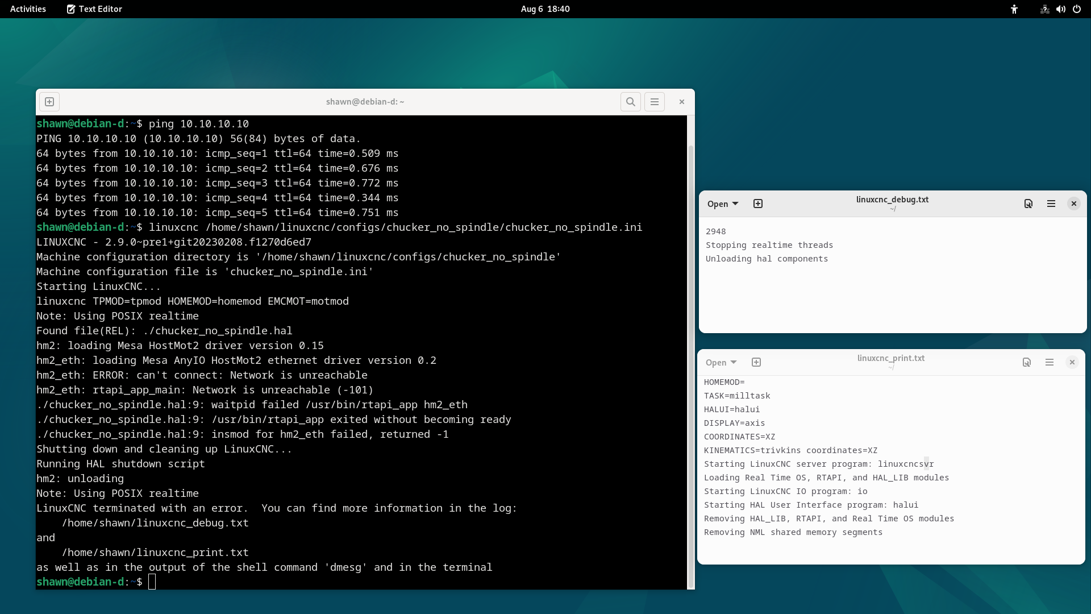1091x614 pixels.
Task: Click the terminal command prompt cursor
Action: click(152, 582)
